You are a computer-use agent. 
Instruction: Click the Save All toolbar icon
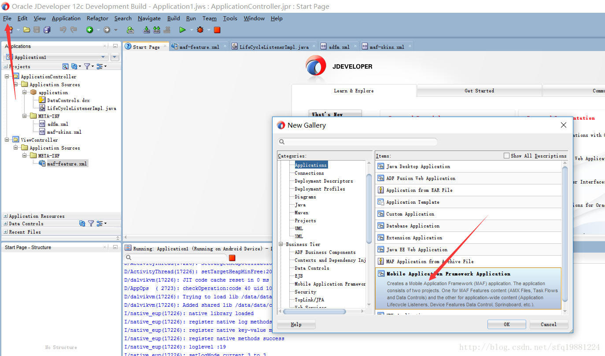click(x=47, y=30)
